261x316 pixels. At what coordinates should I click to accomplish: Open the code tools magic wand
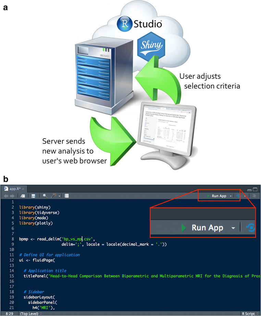coord(54,196)
